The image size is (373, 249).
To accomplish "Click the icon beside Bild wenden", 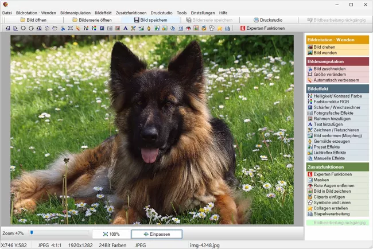I will (310, 53).
